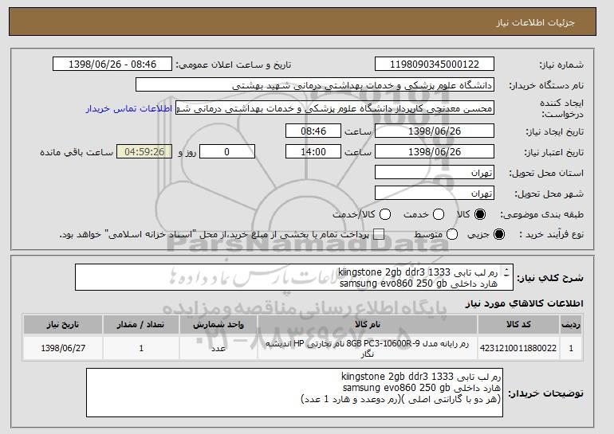Click the request creator name field
Viewport: 614px width, 434px height.
tap(335, 108)
